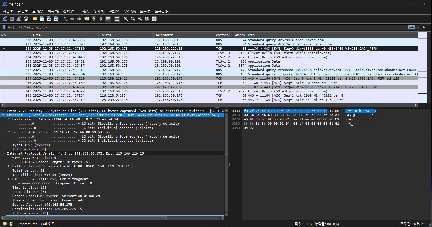Expand the Frame 232 tree node
Screen dimensions: 432x227
click(x=3, y=111)
